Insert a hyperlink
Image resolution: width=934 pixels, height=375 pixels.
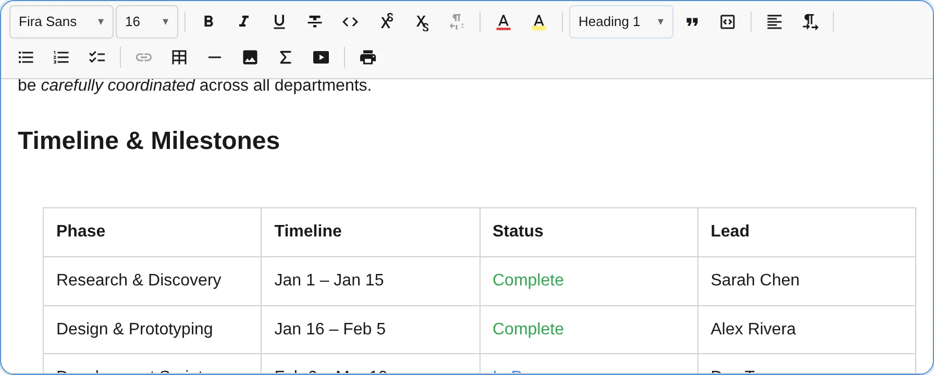[x=144, y=57]
